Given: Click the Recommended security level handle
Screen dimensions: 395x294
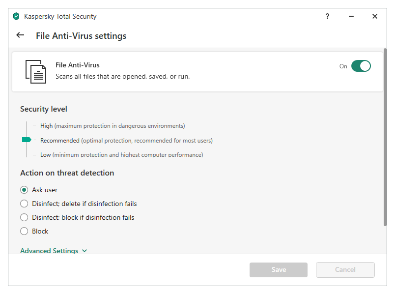Looking at the screenshot, I should click(x=27, y=140).
